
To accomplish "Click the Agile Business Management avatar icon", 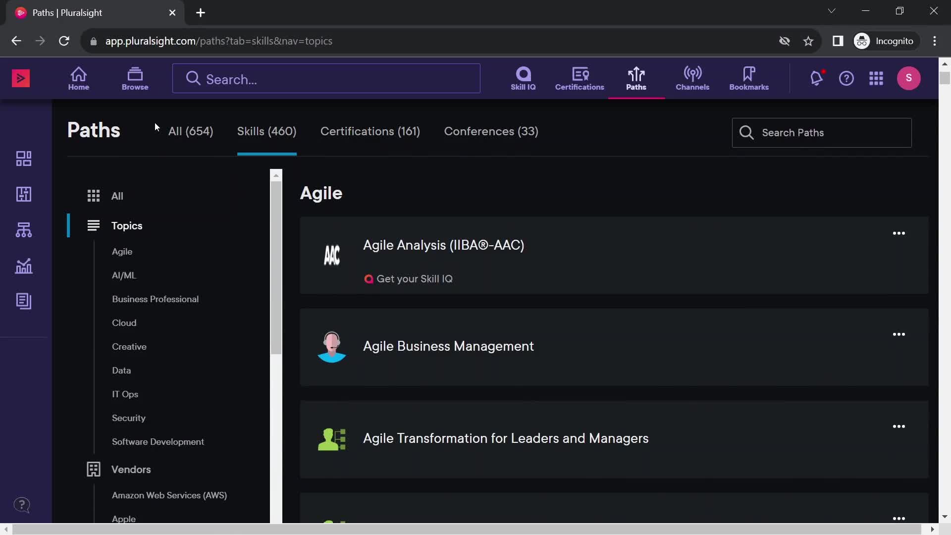I will coord(332,347).
